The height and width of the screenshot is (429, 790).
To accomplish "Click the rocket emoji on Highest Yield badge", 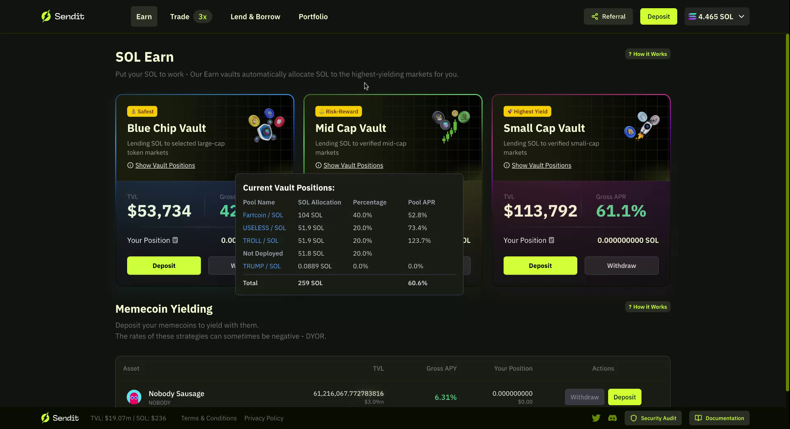I will (x=510, y=111).
